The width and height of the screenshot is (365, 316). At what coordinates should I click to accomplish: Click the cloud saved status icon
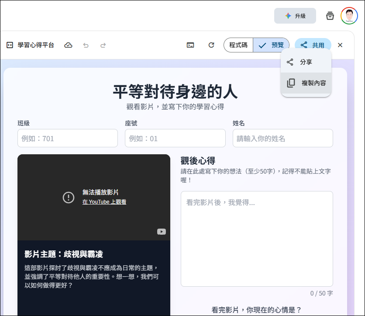click(68, 45)
